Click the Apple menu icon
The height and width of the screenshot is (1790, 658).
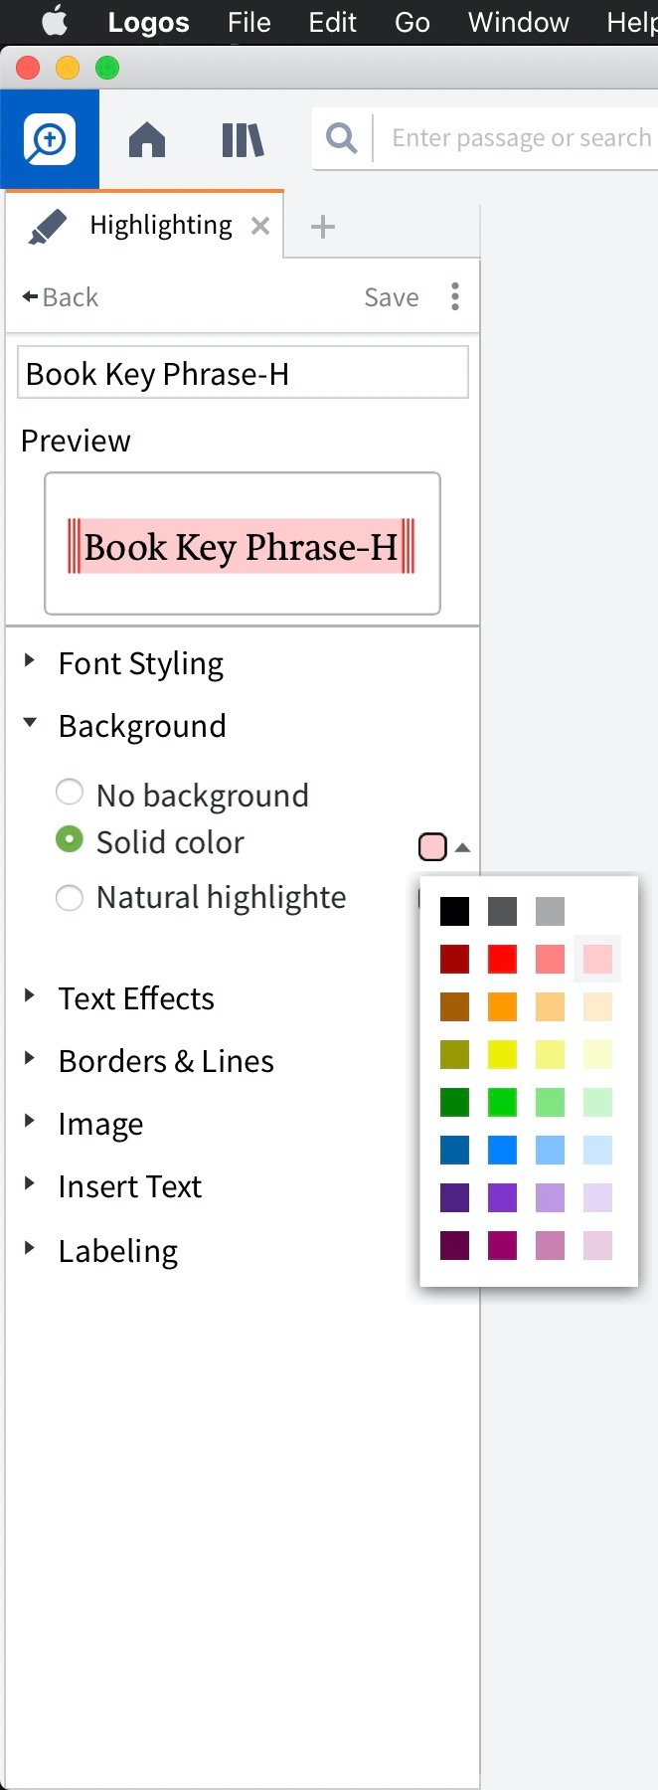click(x=55, y=21)
